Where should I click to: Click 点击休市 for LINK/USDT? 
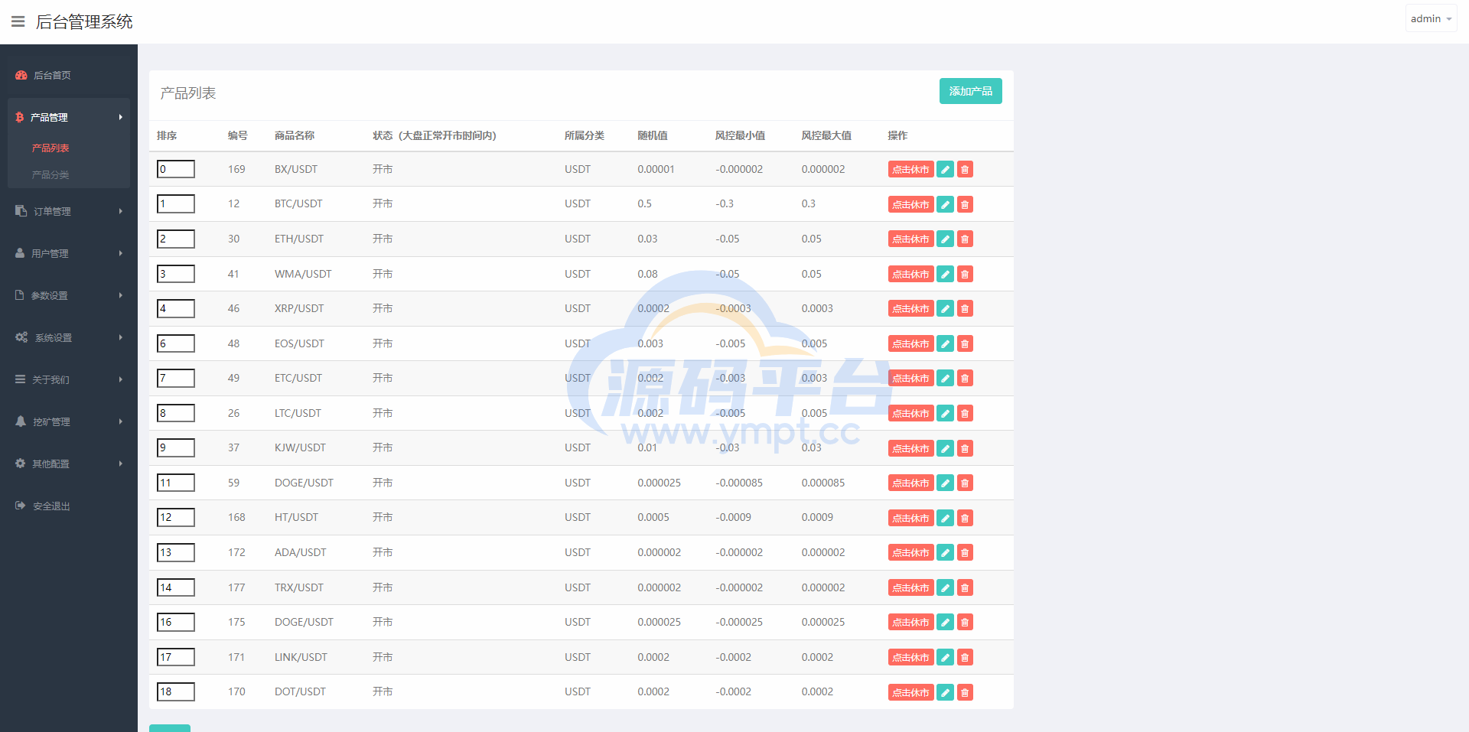(910, 657)
